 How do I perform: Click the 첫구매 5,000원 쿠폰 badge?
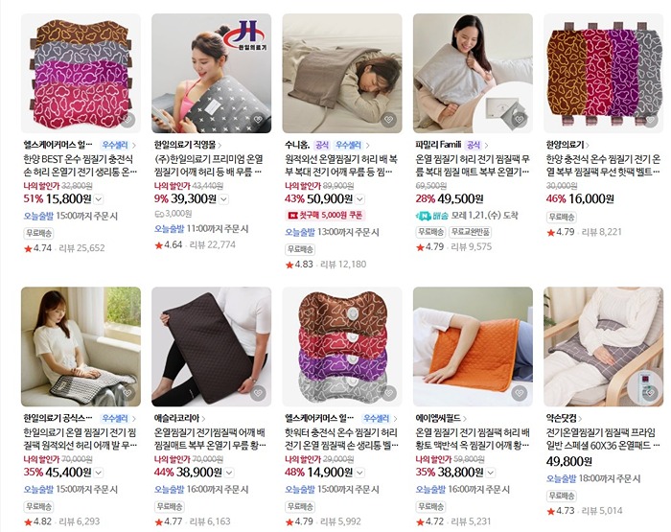click(325, 216)
